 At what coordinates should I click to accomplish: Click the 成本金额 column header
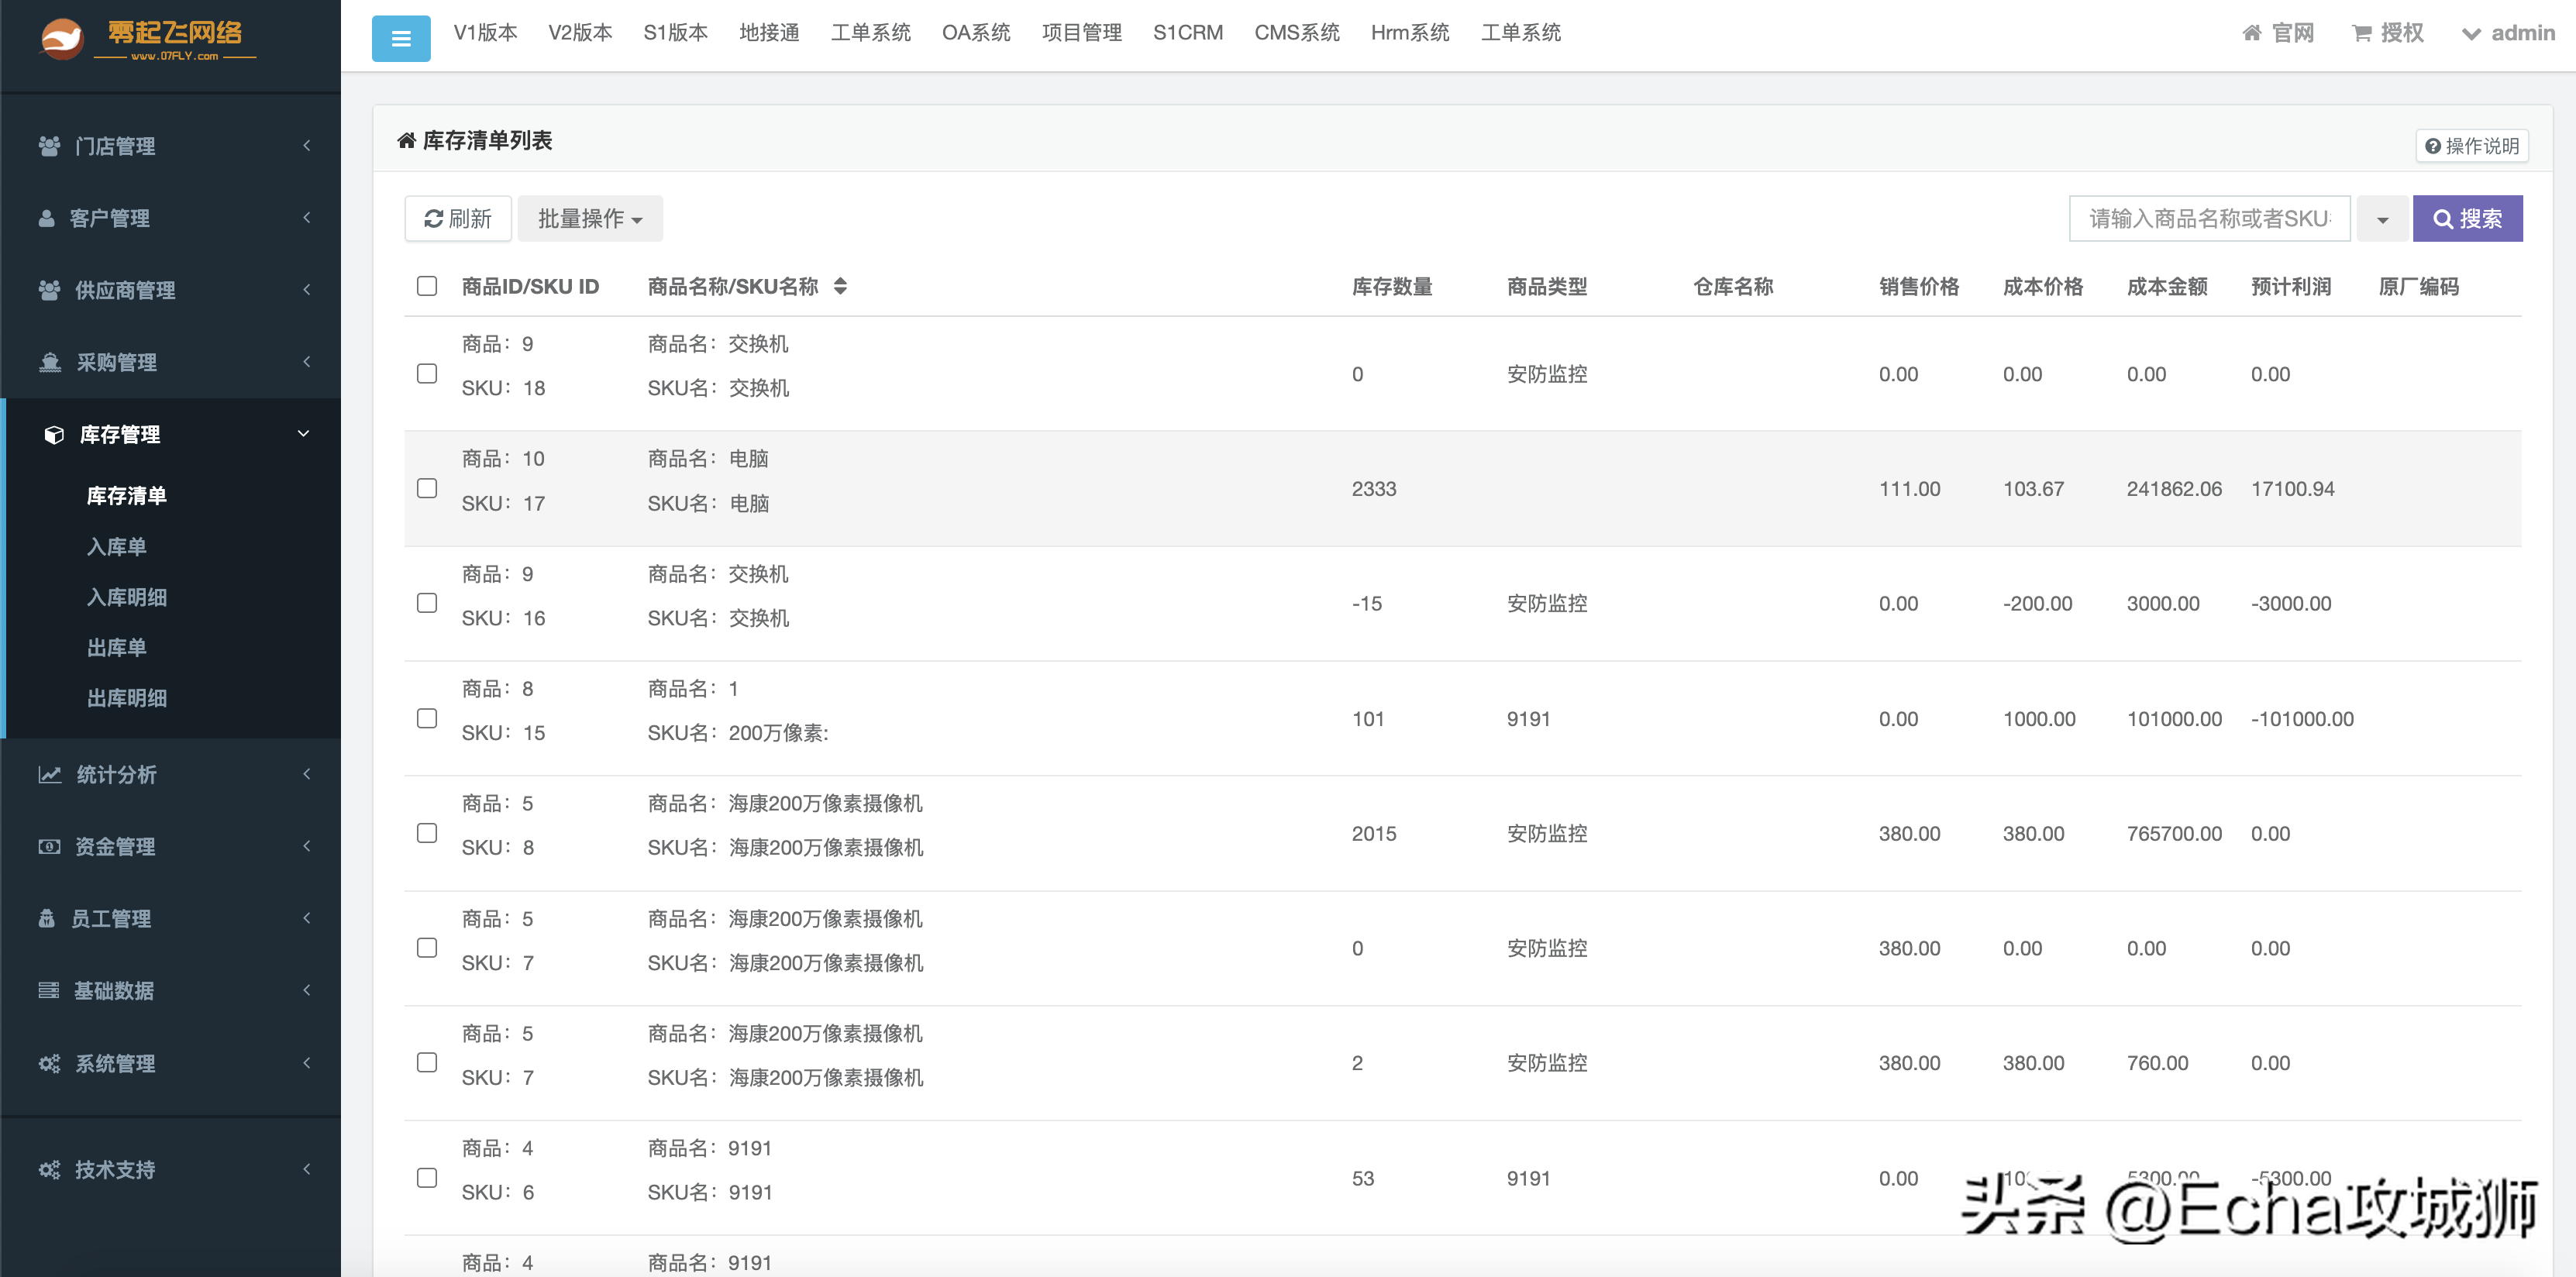2167,287
